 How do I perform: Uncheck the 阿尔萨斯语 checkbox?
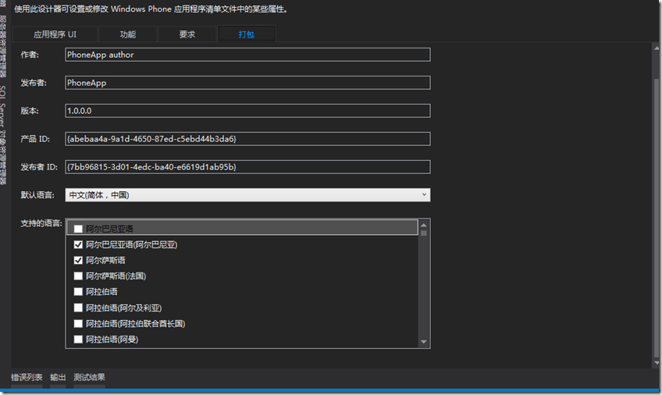[78, 261]
